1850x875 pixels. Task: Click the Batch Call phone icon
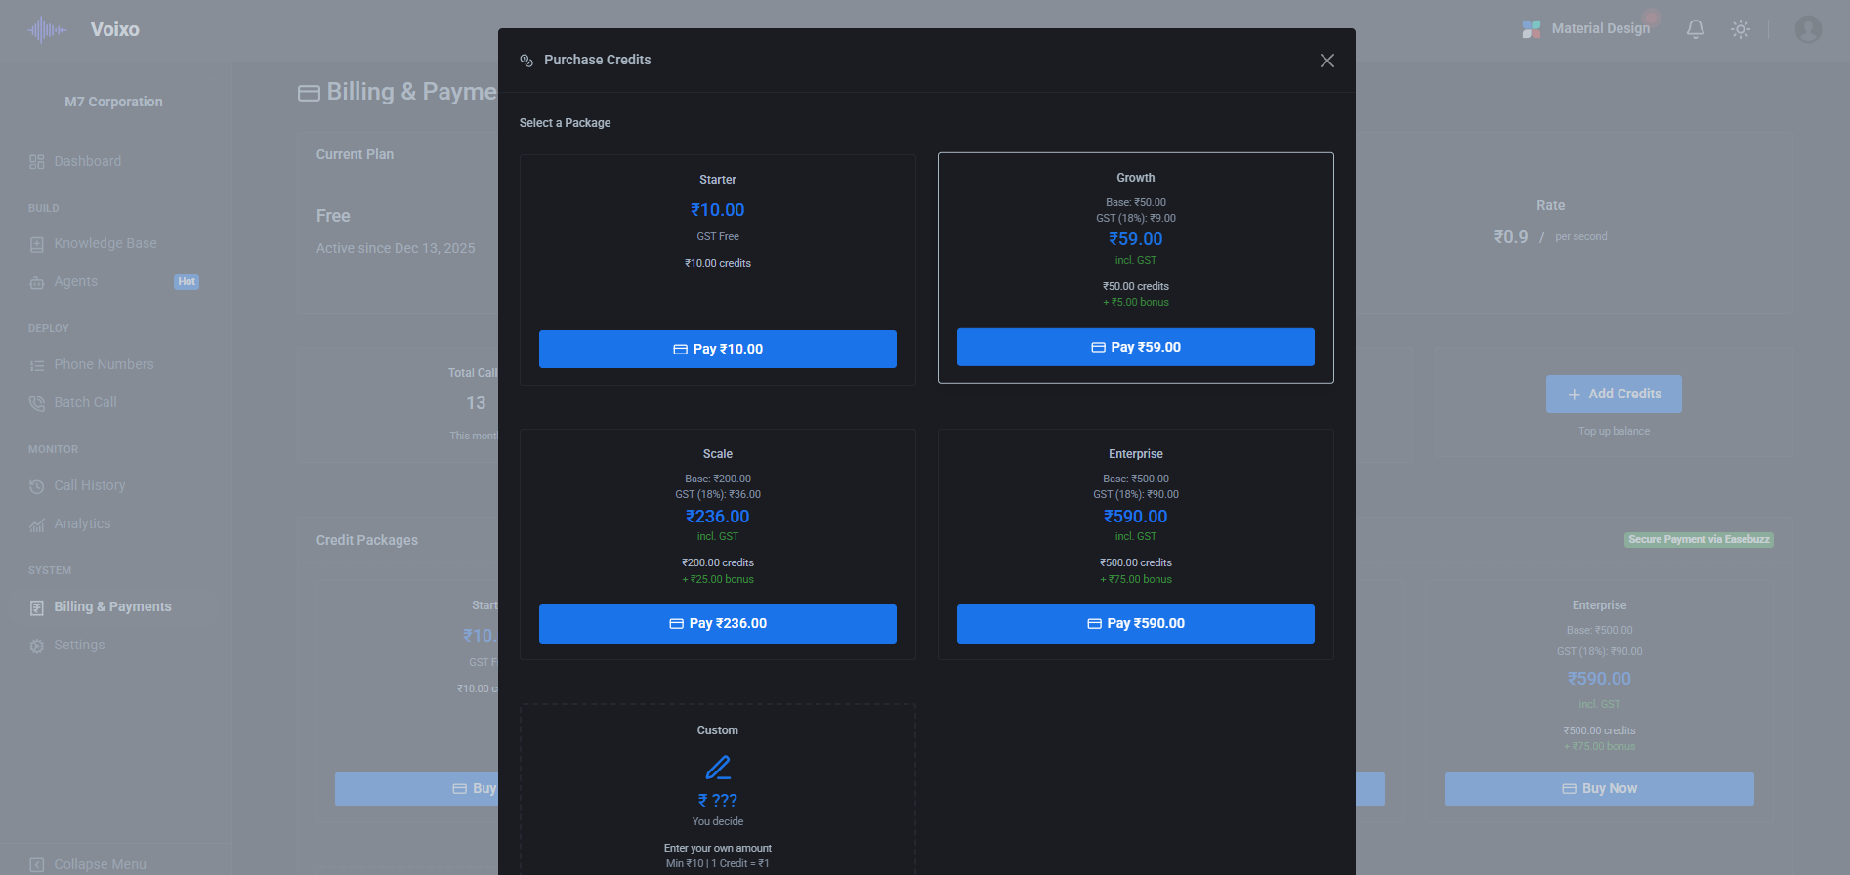[x=37, y=403]
